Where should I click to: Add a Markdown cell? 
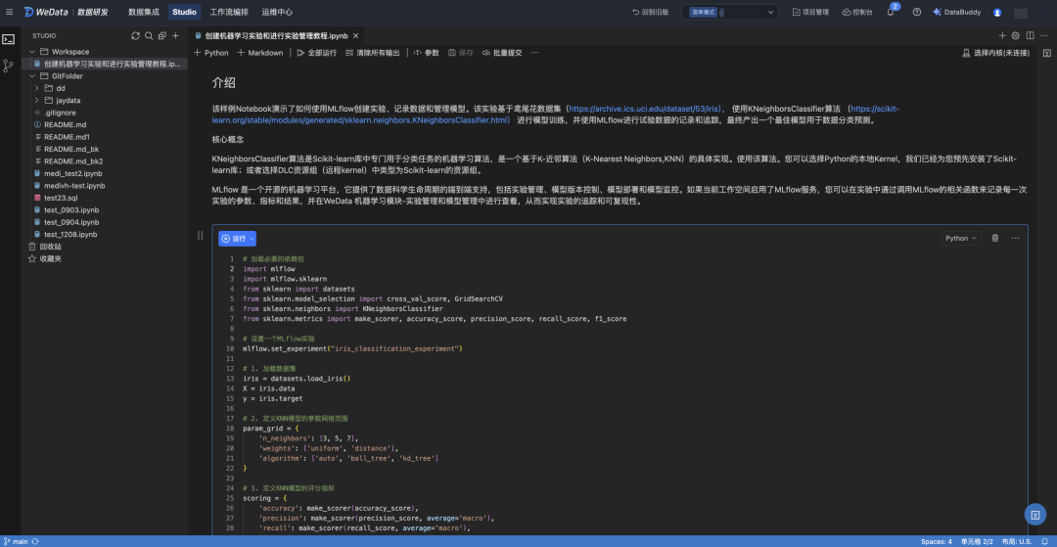260,53
